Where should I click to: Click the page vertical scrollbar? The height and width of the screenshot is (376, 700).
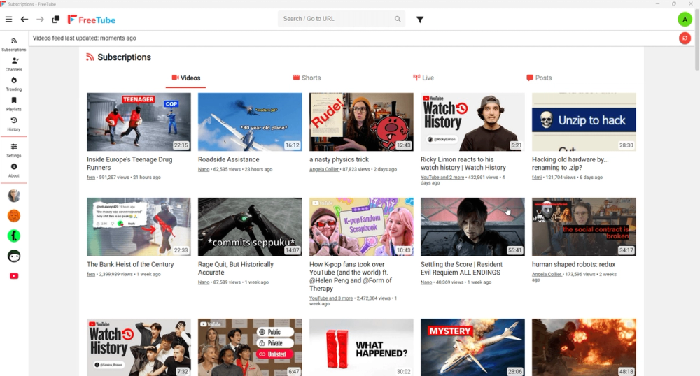[x=697, y=40]
